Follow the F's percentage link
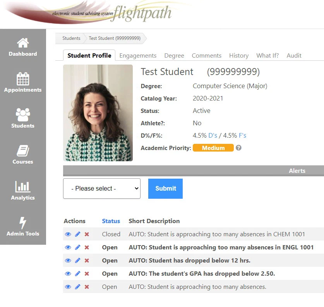Image resolution: width=324 pixels, height=307 pixels. pos(242,135)
